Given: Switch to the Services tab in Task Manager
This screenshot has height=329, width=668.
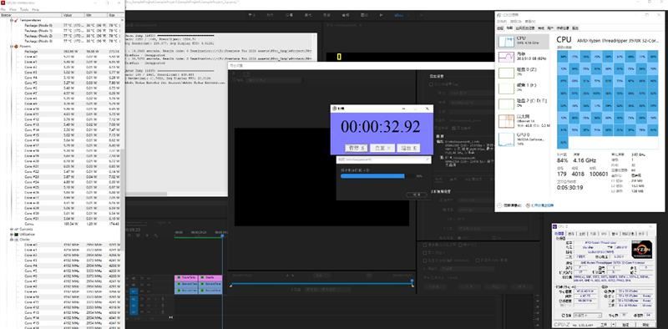Looking at the screenshot, I should coord(575,28).
